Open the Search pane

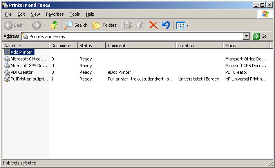76,25
